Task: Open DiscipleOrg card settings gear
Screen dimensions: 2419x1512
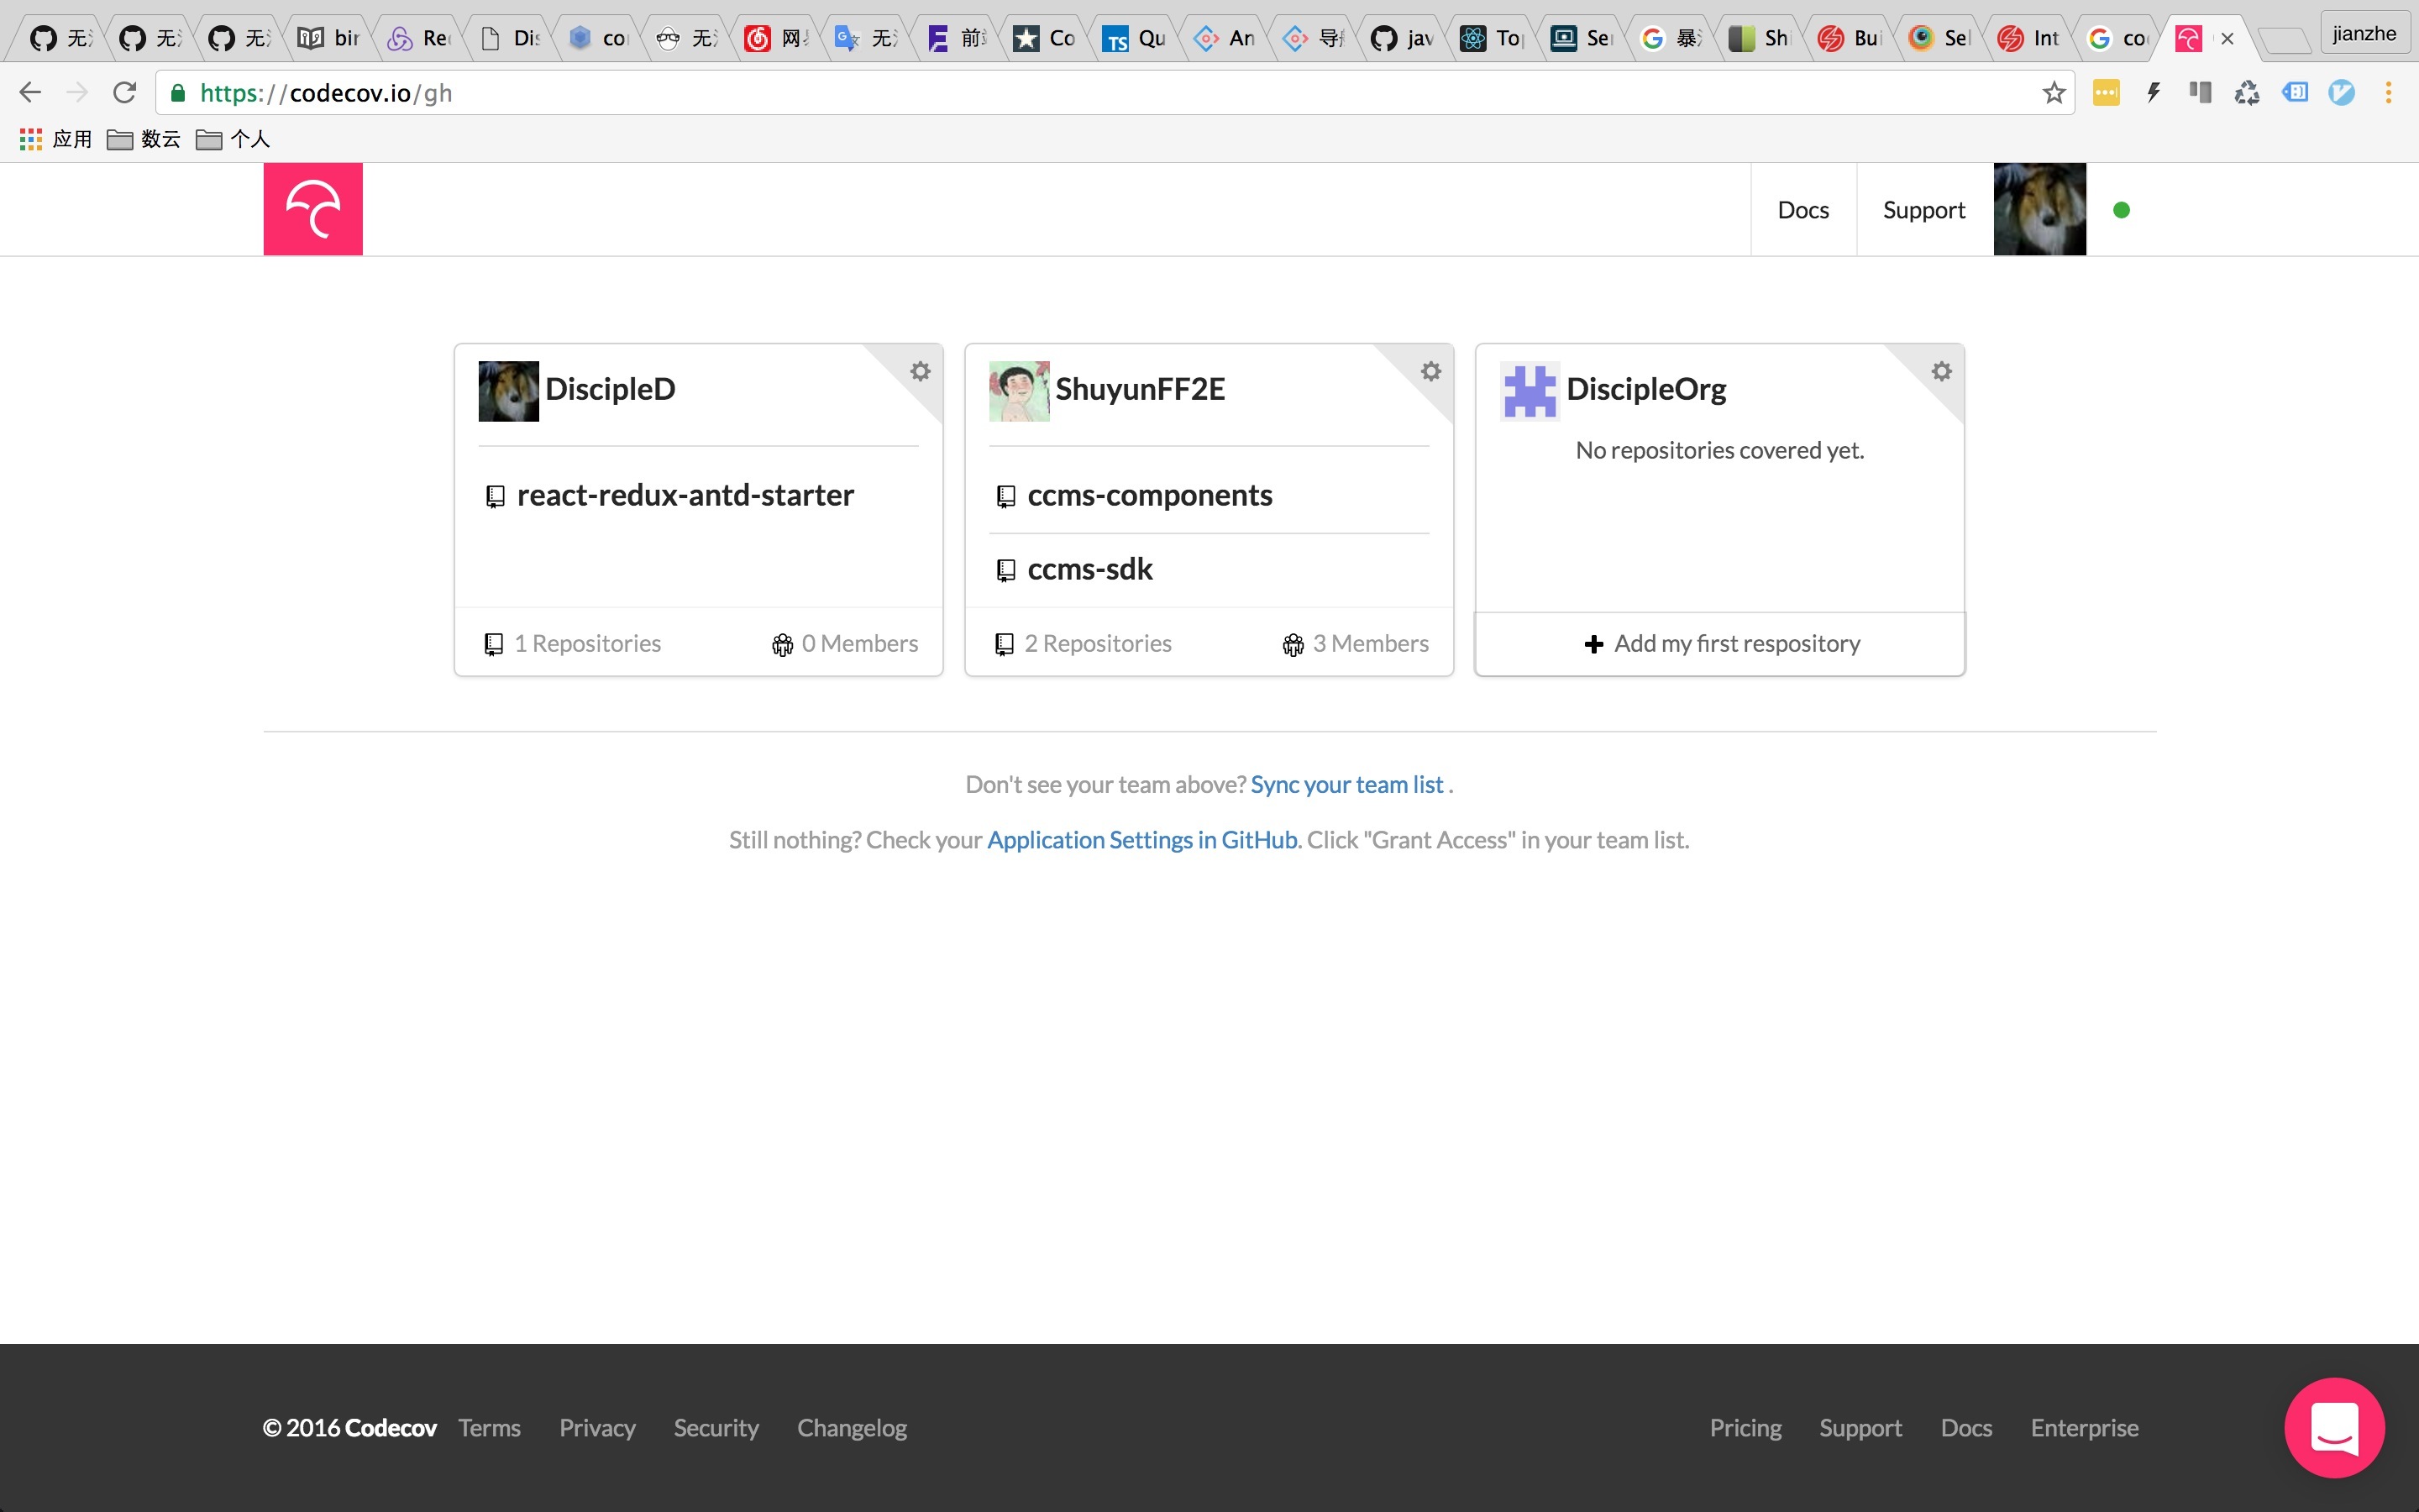Action: [1942, 371]
